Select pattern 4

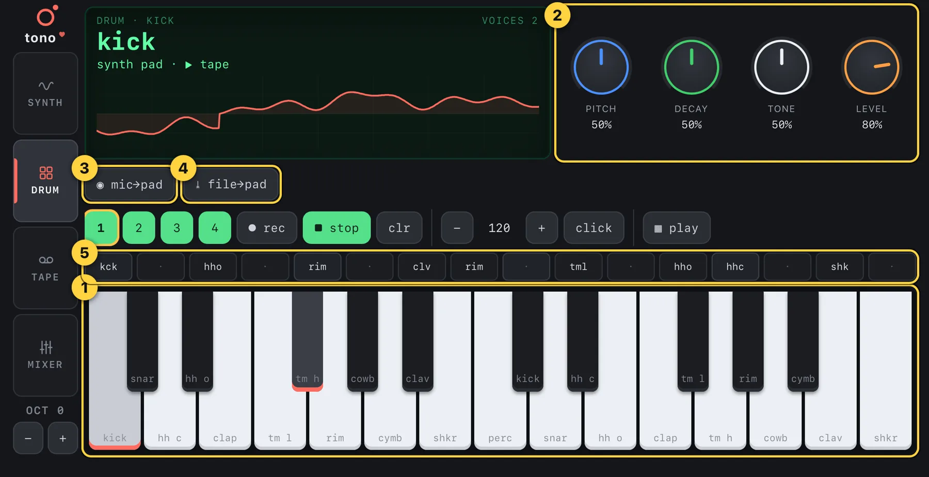click(215, 227)
